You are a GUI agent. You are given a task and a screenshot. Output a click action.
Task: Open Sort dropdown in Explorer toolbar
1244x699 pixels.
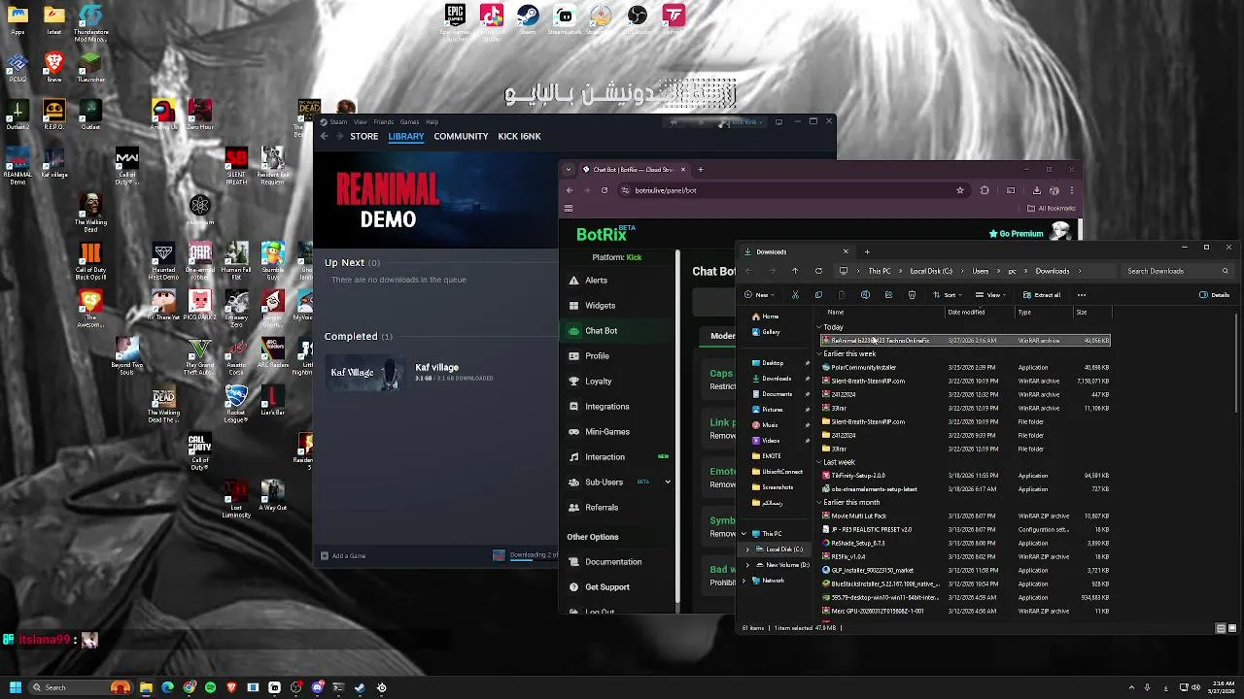(946, 295)
